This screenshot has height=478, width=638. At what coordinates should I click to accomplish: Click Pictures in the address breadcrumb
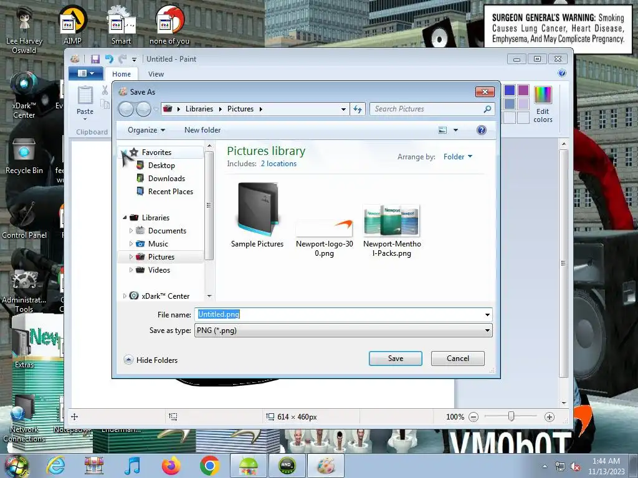click(x=240, y=109)
